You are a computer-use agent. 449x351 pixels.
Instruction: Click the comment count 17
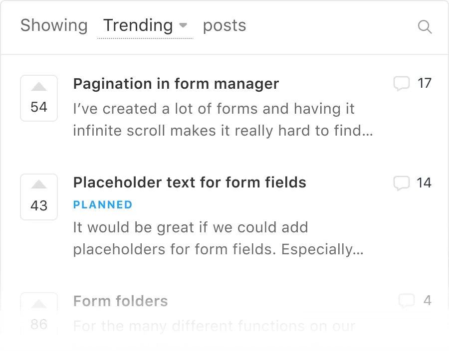coord(425,83)
